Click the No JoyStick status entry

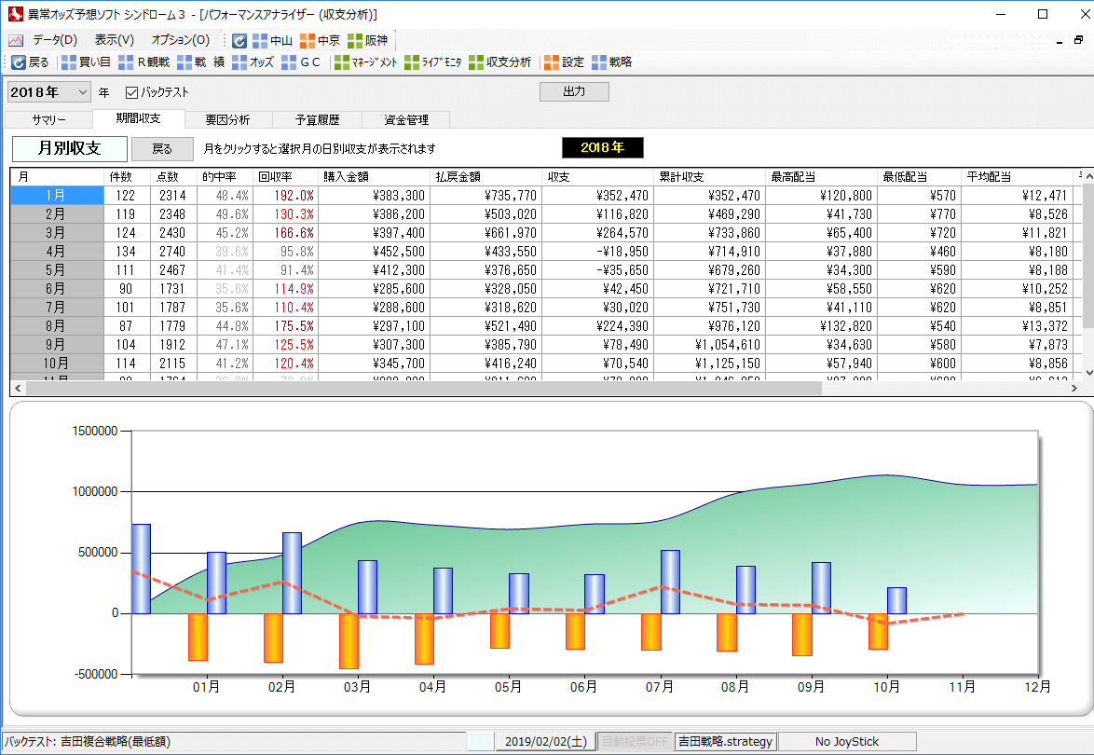(x=847, y=742)
